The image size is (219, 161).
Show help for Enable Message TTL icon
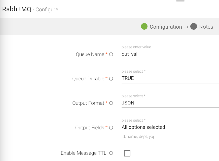click(111, 153)
